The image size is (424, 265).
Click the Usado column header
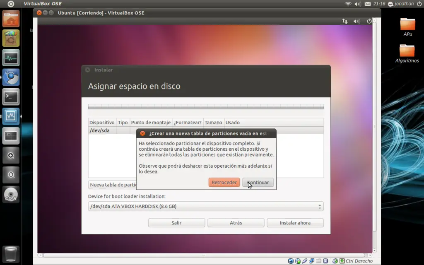pyautogui.click(x=274, y=123)
